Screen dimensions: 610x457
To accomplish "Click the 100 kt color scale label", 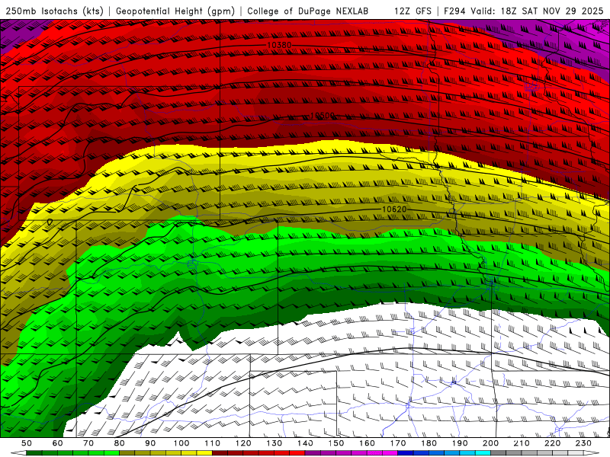I will click(181, 443).
